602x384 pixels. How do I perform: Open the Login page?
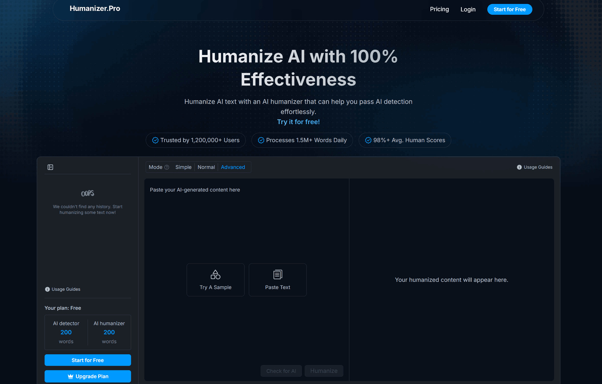click(468, 9)
